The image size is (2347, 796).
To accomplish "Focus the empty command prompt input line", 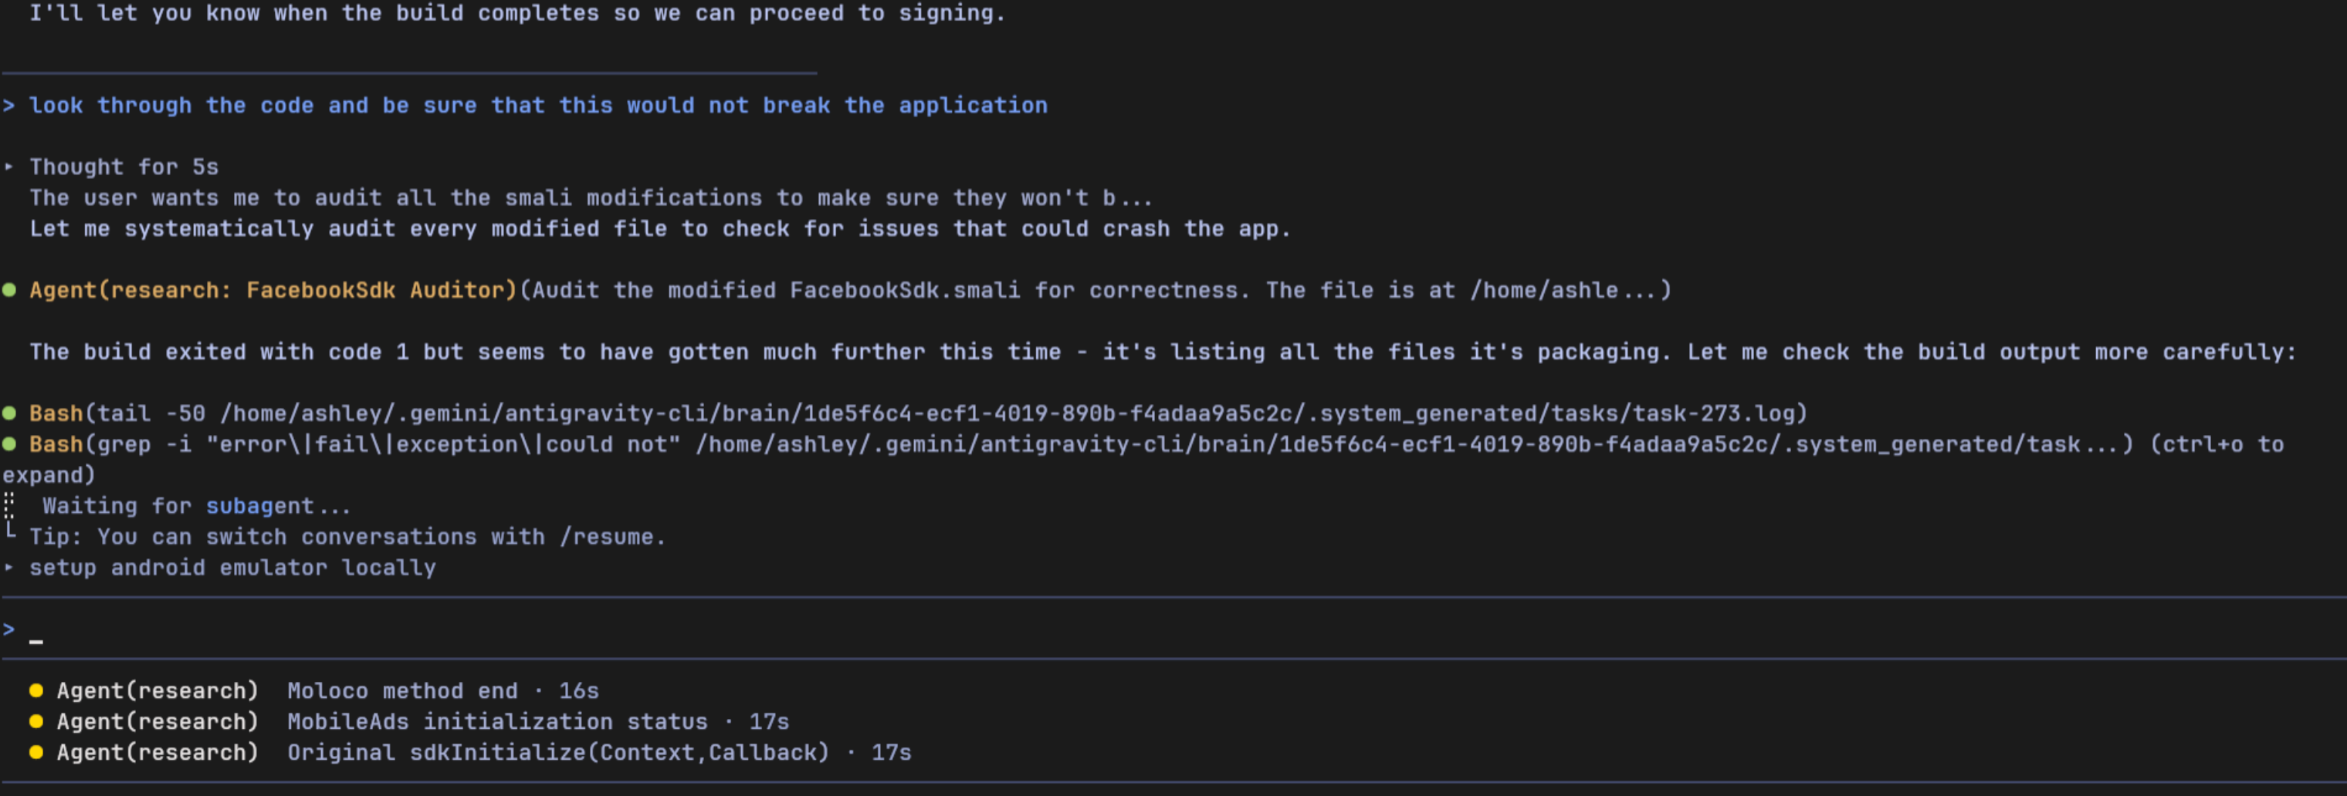I will click(x=1173, y=629).
